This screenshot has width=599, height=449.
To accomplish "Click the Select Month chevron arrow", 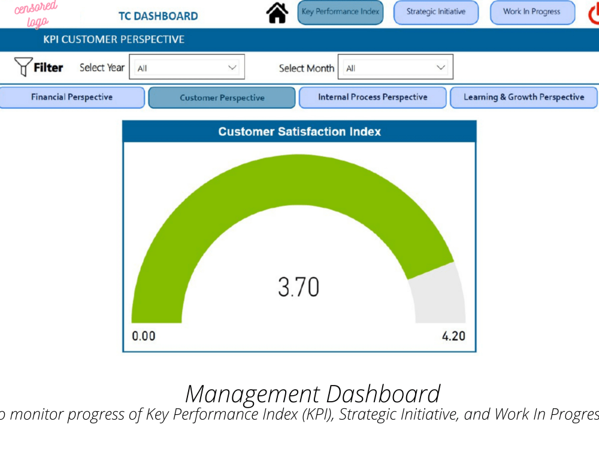I will (x=440, y=68).
